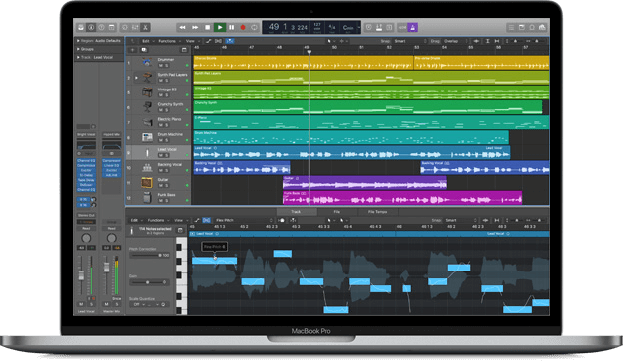This screenshot has height=362, width=623.
Task: Toggle the blue Catch Playhead button
Action: [x=230, y=41]
